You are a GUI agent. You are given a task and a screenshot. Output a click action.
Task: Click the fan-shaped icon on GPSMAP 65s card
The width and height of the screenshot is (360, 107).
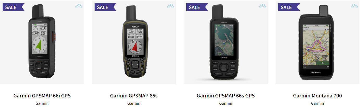pyautogui.click(x=171, y=6)
